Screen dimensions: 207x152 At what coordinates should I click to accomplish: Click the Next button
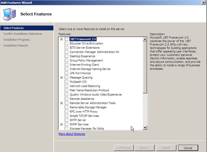[x=144, y=148]
